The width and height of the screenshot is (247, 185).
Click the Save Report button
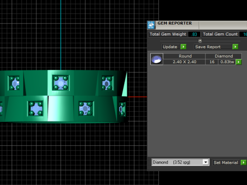213,47
